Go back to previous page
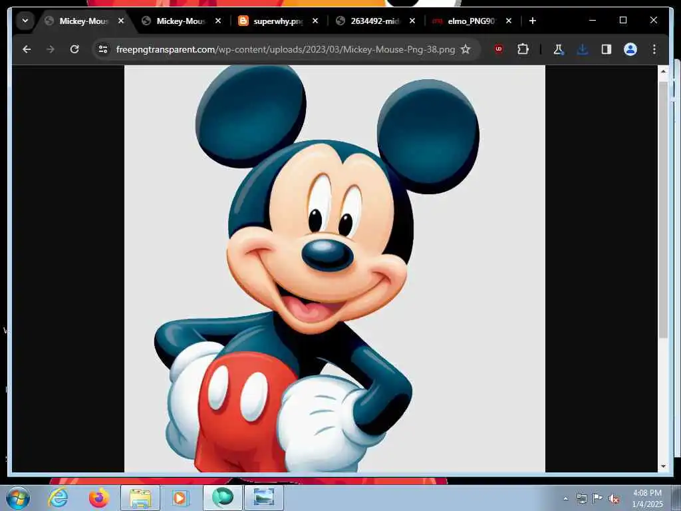Image resolution: width=681 pixels, height=511 pixels. 27,49
